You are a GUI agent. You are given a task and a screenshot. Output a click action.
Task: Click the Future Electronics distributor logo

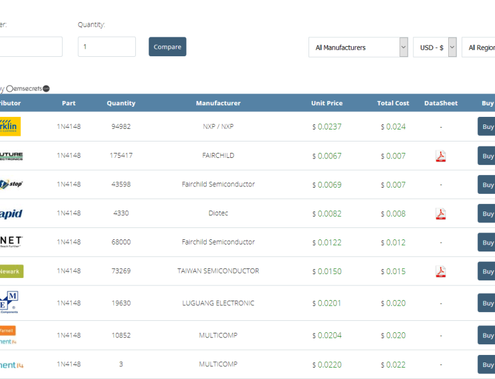click(11, 156)
